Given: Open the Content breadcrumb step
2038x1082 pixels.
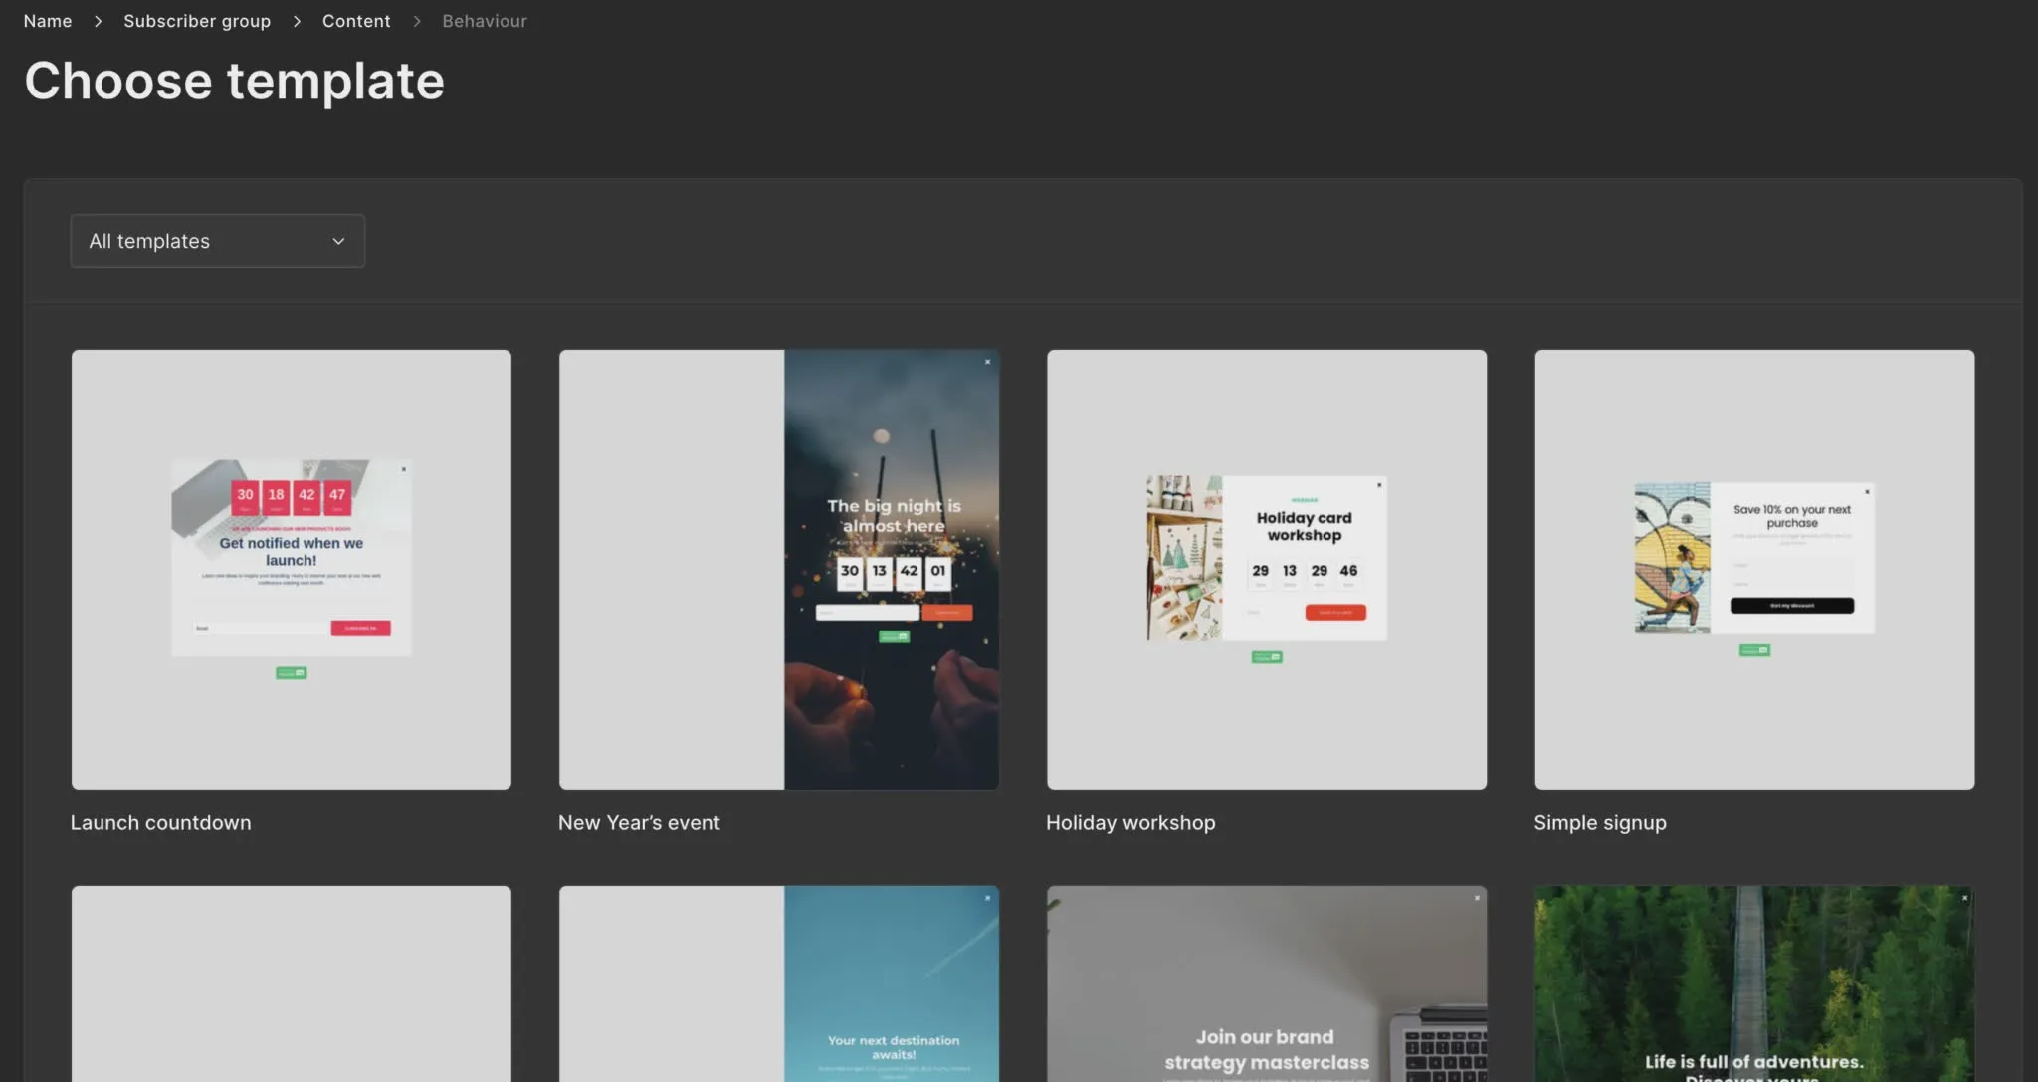Looking at the screenshot, I should pos(356,21).
